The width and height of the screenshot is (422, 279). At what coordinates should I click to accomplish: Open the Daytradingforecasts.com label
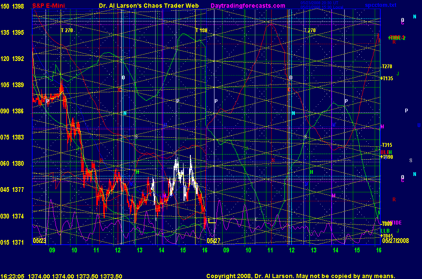coord(248,6)
